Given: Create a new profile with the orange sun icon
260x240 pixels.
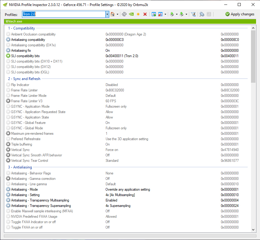Looking at the screenshot, I should point(138,14).
